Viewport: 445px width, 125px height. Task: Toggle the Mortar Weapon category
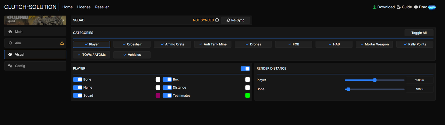pos(374,44)
